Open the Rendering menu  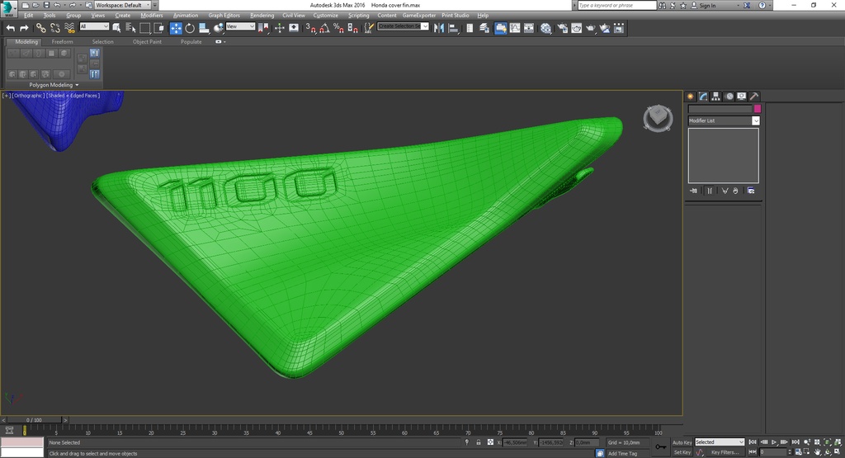(x=262, y=15)
